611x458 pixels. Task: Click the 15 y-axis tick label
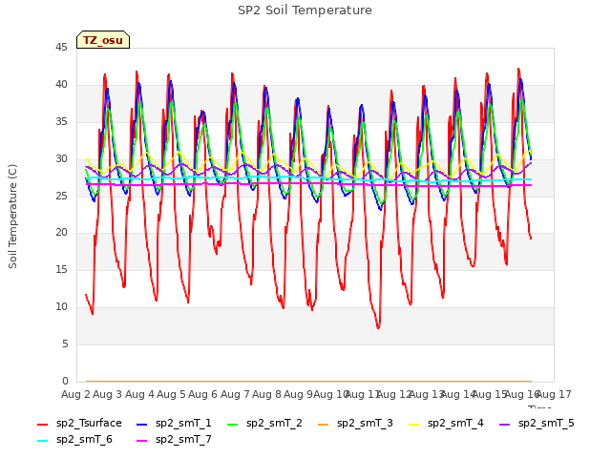tap(61, 269)
